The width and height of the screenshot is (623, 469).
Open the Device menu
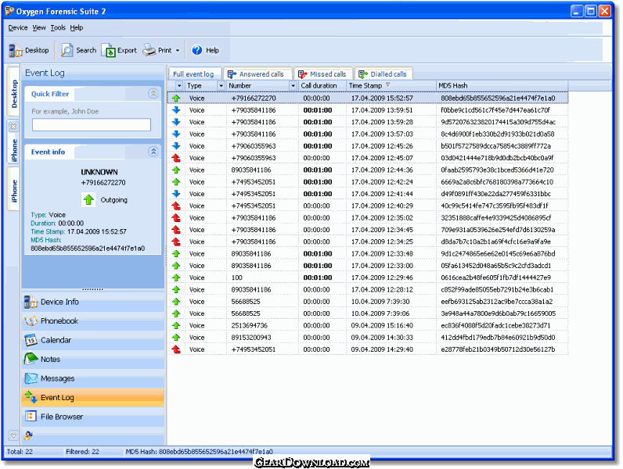click(18, 28)
